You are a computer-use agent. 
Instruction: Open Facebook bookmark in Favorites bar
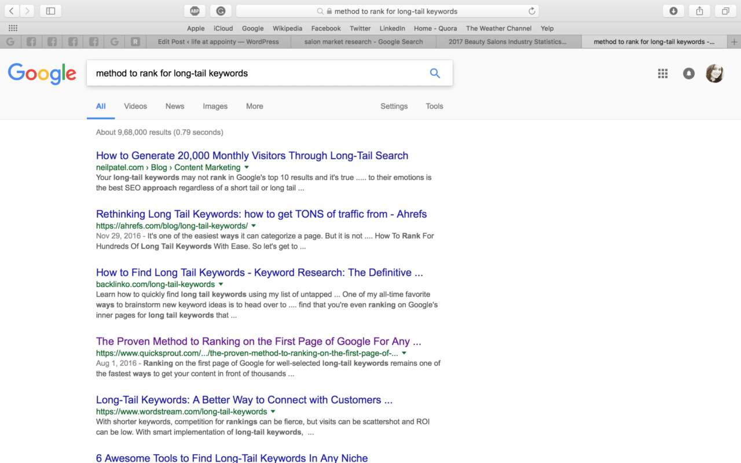pos(326,28)
